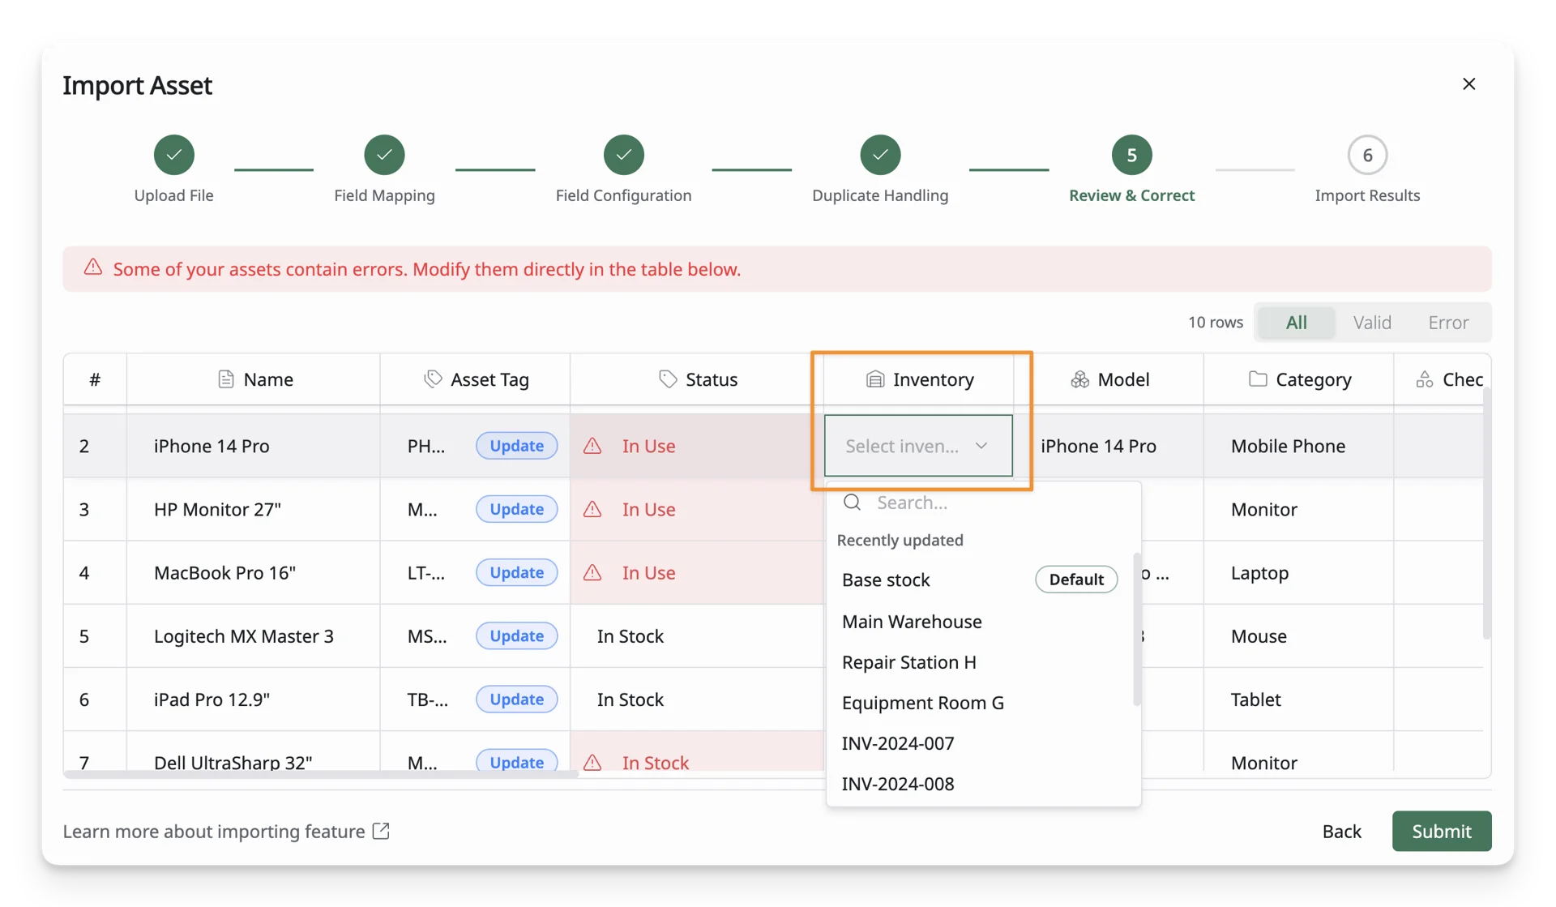
Task: Click the Field Mapping step checkmark
Action: [384, 155]
